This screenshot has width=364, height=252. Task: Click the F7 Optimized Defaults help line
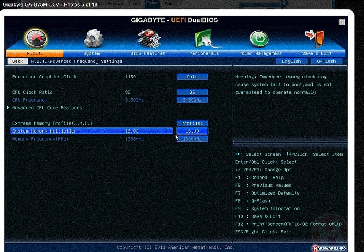click(x=267, y=193)
